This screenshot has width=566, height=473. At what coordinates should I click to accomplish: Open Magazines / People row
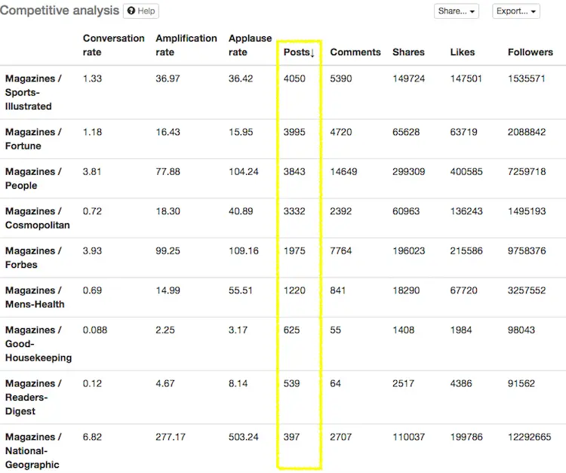click(x=33, y=178)
